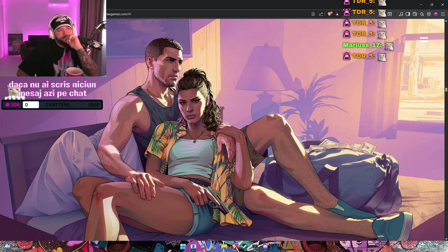Click the streamer webcam overlay
This screenshot has height=252, width=448.
click(x=53, y=38)
